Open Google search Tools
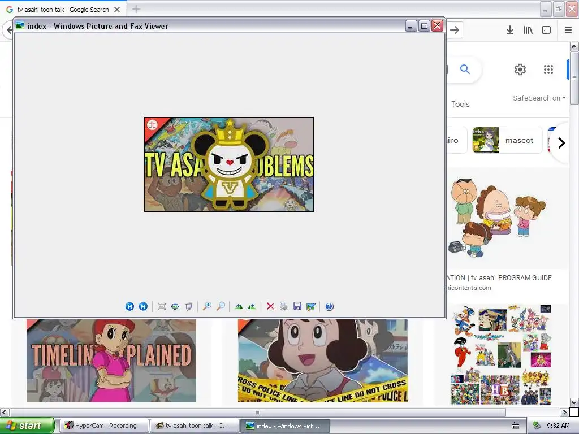 tap(460, 104)
